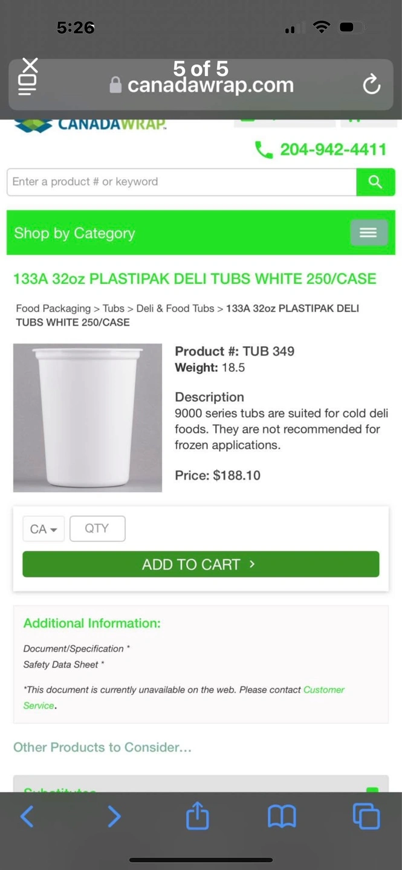Show all open browser tabs
Image resolution: width=402 pixels, height=870 pixels.
(x=366, y=816)
